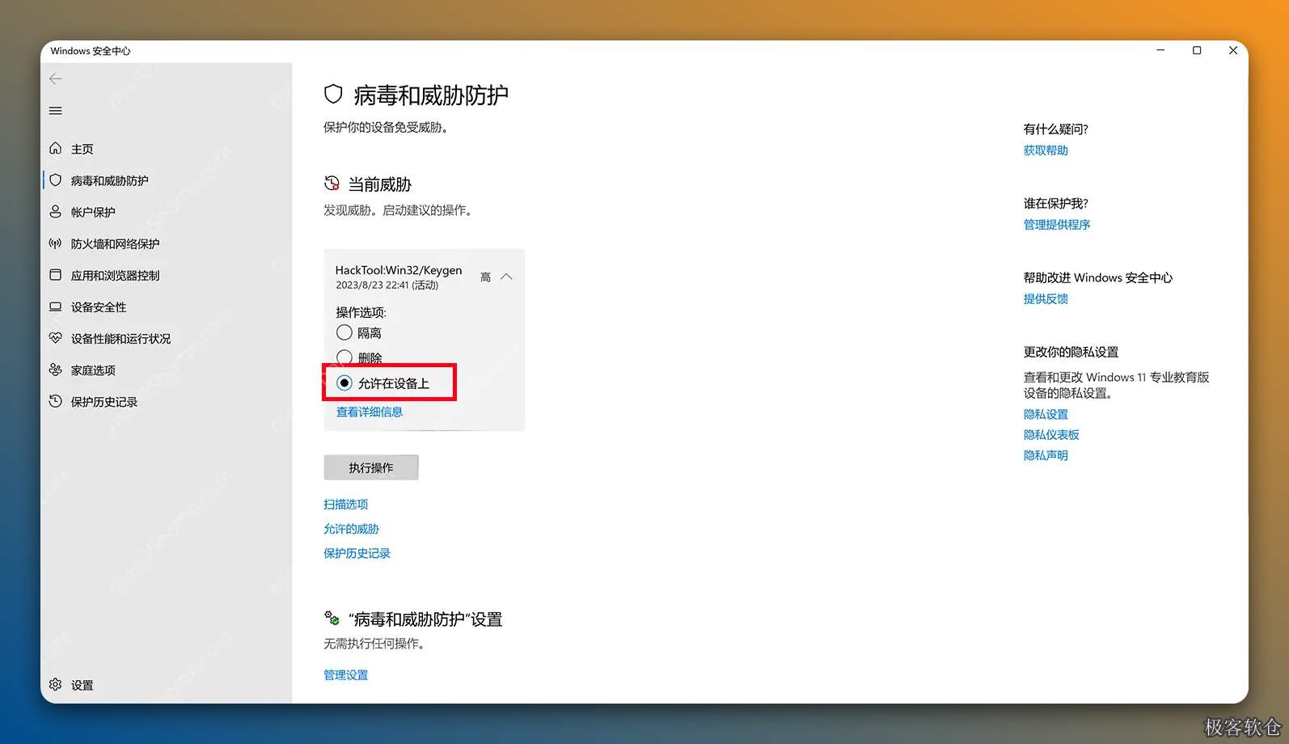Click the 执行操作 button
The image size is (1289, 744).
click(x=371, y=467)
